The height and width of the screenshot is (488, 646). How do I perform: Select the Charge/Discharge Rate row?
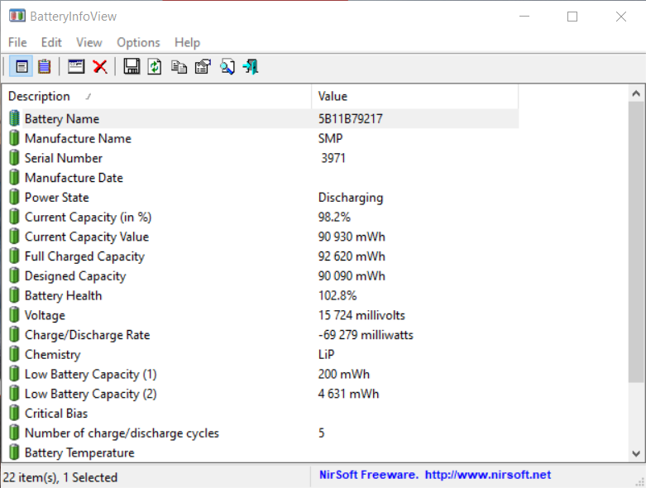click(263, 335)
